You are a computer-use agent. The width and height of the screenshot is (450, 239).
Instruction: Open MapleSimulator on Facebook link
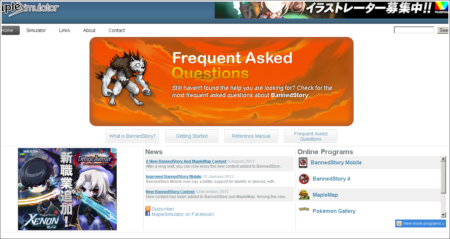(183, 214)
